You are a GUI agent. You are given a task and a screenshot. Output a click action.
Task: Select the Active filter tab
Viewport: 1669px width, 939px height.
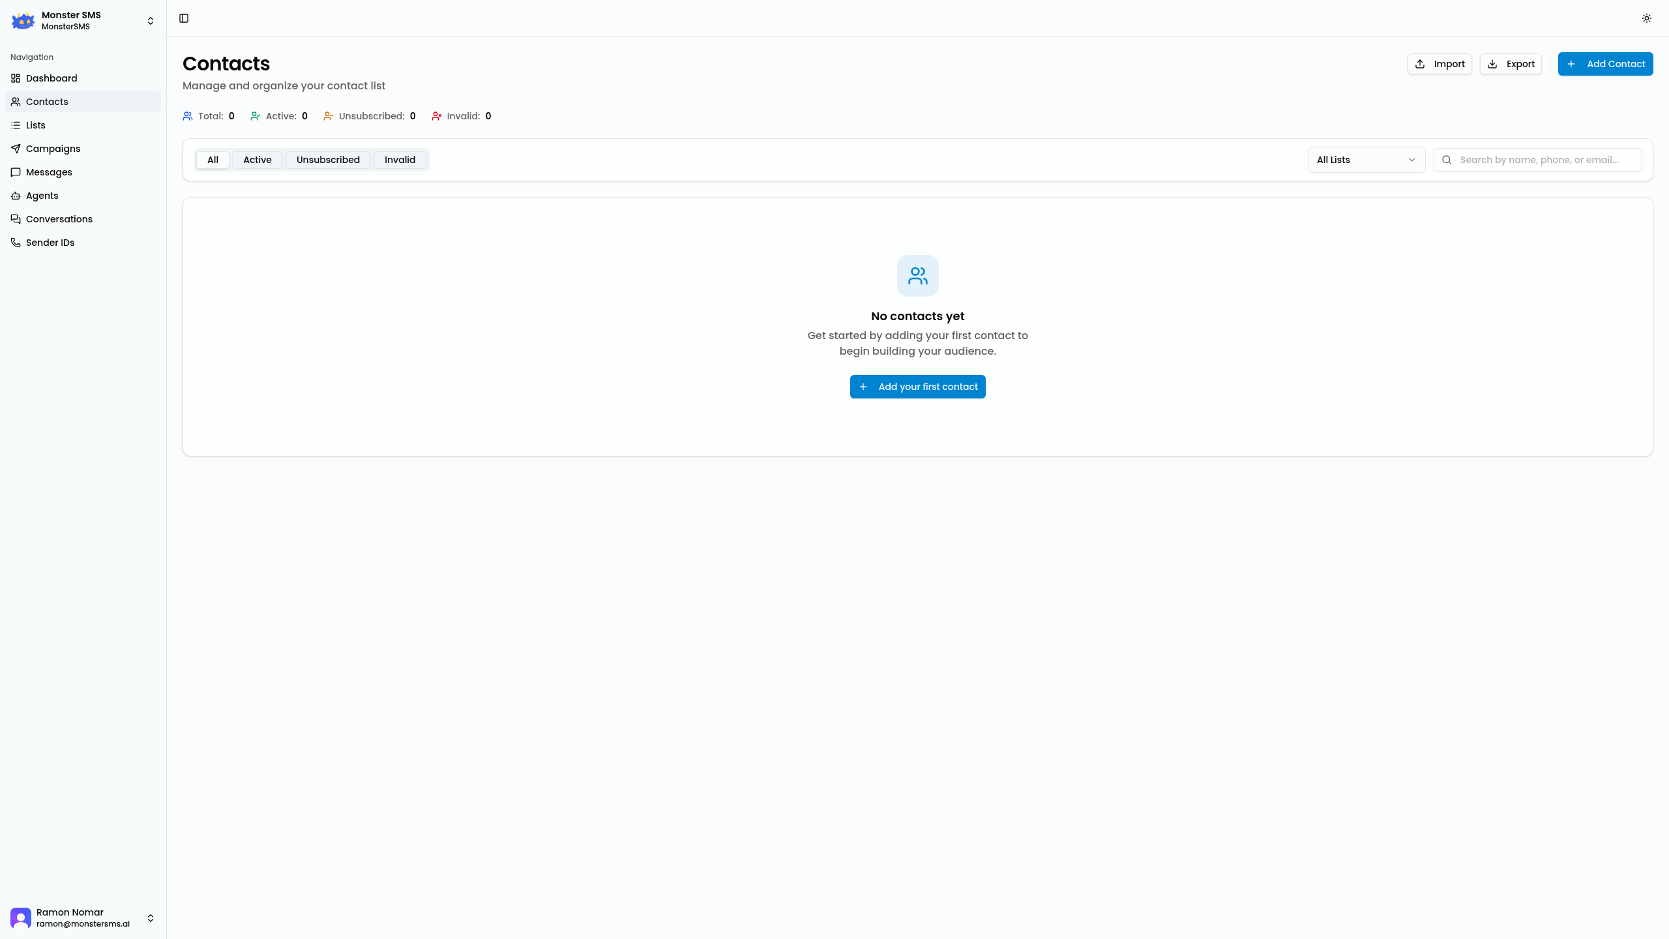click(x=258, y=160)
